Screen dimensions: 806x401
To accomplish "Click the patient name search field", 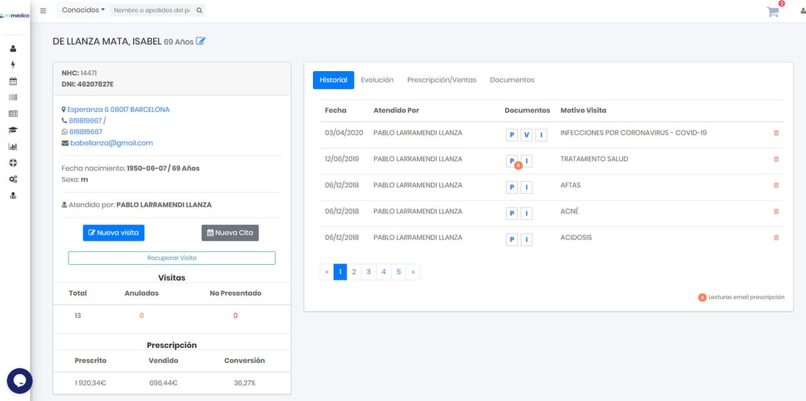I will [x=152, y=10].
